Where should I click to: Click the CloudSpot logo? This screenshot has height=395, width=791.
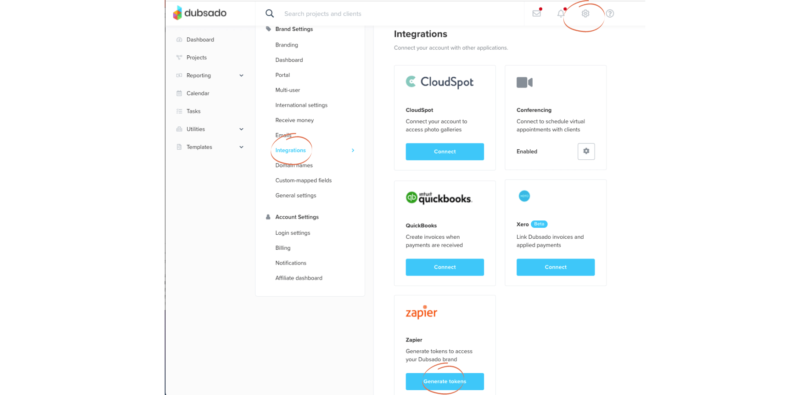coord(439,82)
